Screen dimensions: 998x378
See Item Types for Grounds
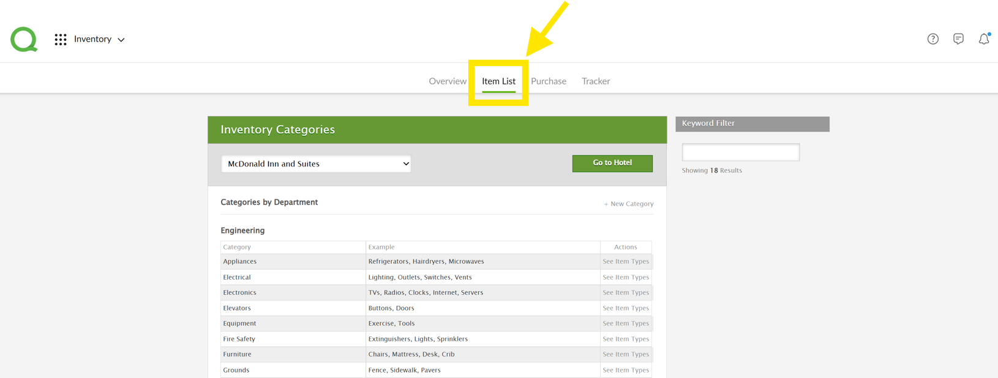coord(625,370)
